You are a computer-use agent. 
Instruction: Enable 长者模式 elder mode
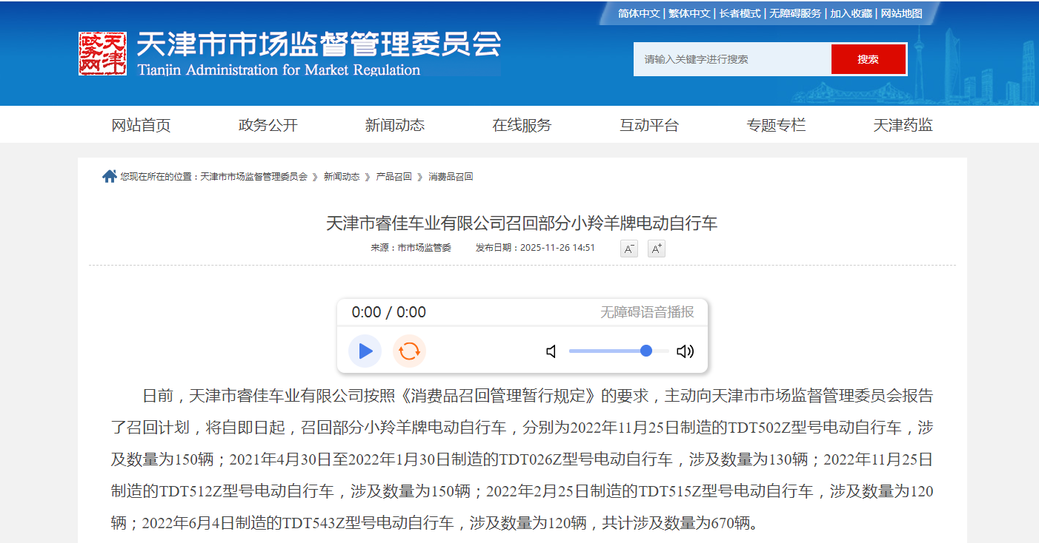point(740,13)
